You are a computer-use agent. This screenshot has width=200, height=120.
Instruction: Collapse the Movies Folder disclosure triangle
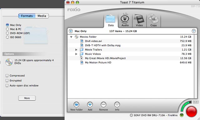click(x=71, y=37)
